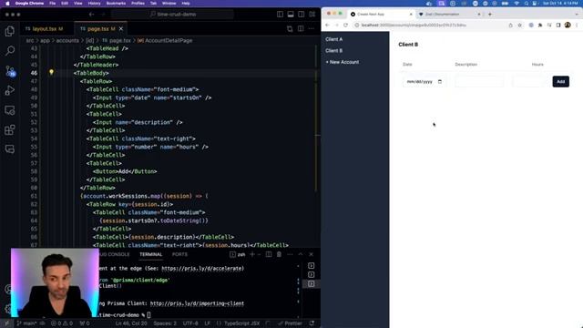The image size is (583, 328).
Task: Open the chat icon in activity bar
Action: coord(10,149)
